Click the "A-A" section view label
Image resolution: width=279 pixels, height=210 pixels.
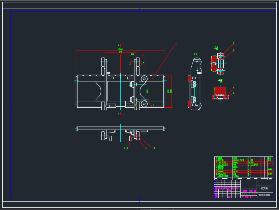point(195,54)
